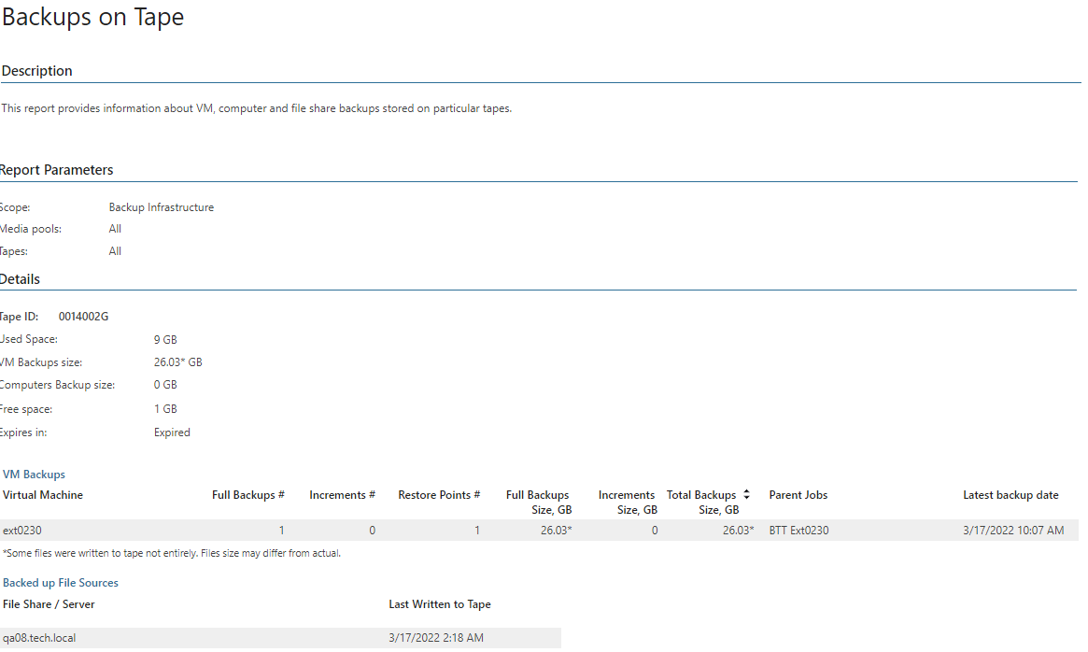The width and height of the screenshot is (1088, 652).
Task: Select the Latest backup date column header
Action: tap(1011, 495)
